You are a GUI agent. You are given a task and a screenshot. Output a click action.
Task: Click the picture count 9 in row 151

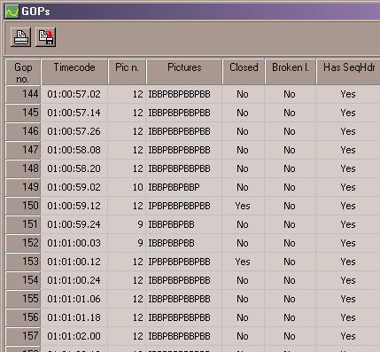tap(141, 224)
